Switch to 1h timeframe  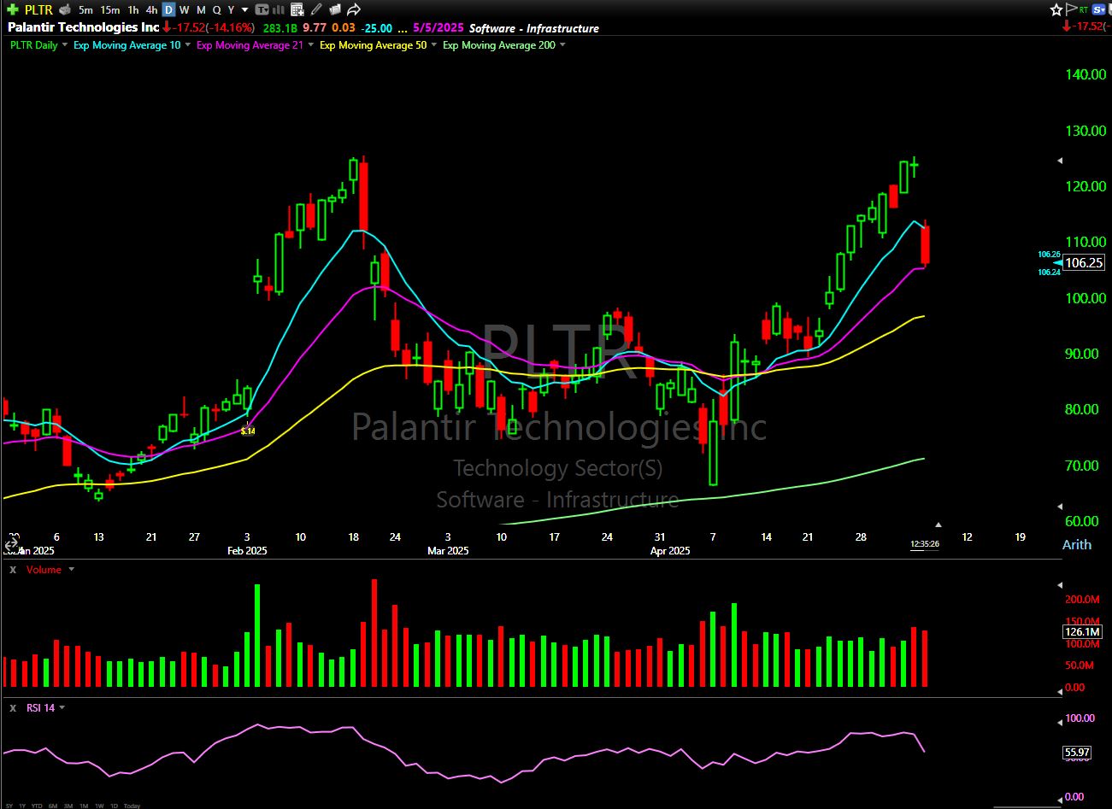click(x=133, y=9)
